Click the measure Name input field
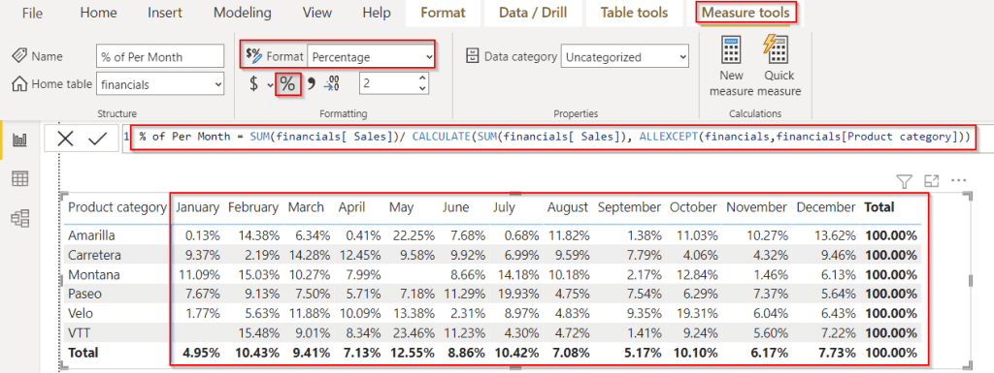This screenshot has width=994, height=373. [x=160, y=56]
